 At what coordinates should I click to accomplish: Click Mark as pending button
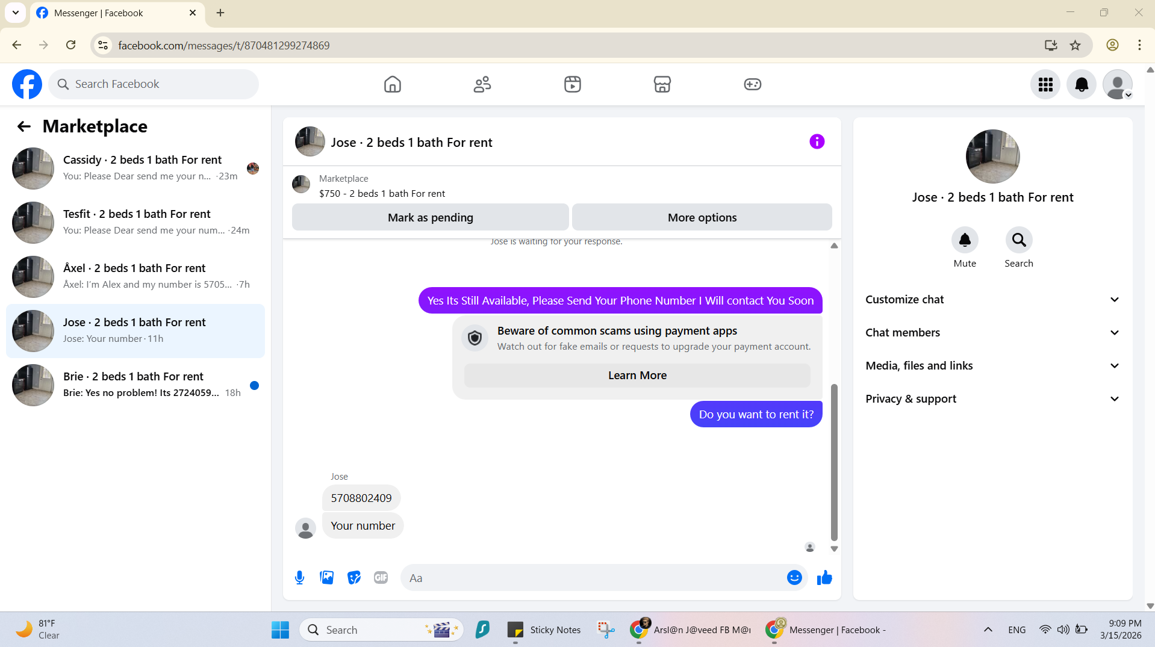coord(431,217)
